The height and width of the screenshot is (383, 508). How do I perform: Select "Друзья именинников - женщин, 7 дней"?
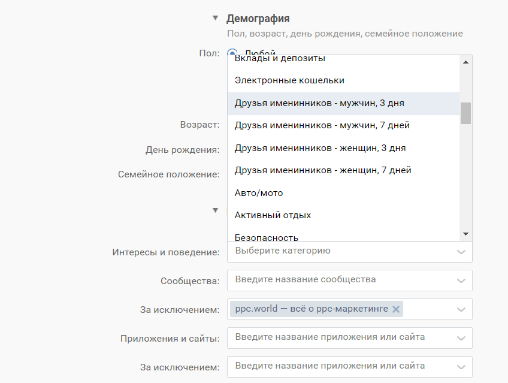pos(323,170)
